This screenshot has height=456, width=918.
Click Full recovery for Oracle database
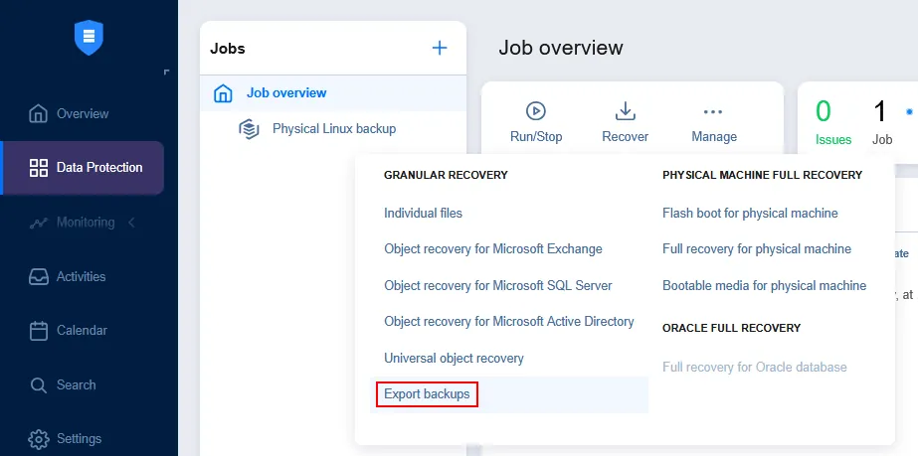[755, 368]
